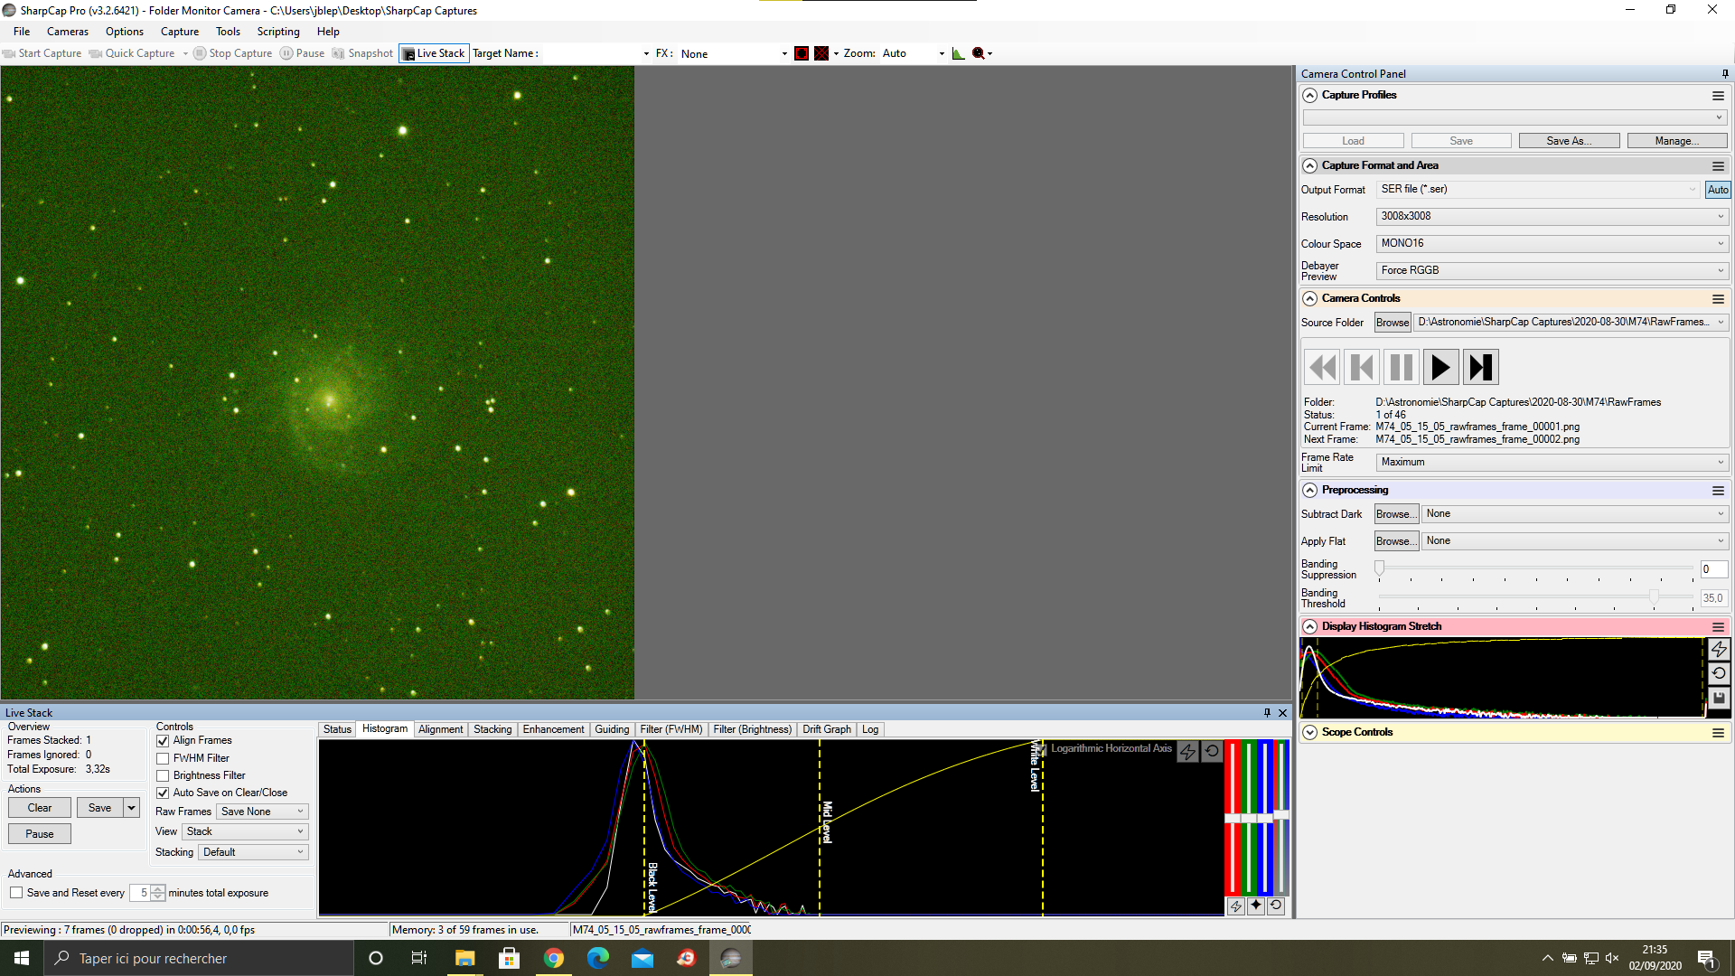
Task: Open the Raw Frames Save None dropdown
Action: click(x=262, y=812)
